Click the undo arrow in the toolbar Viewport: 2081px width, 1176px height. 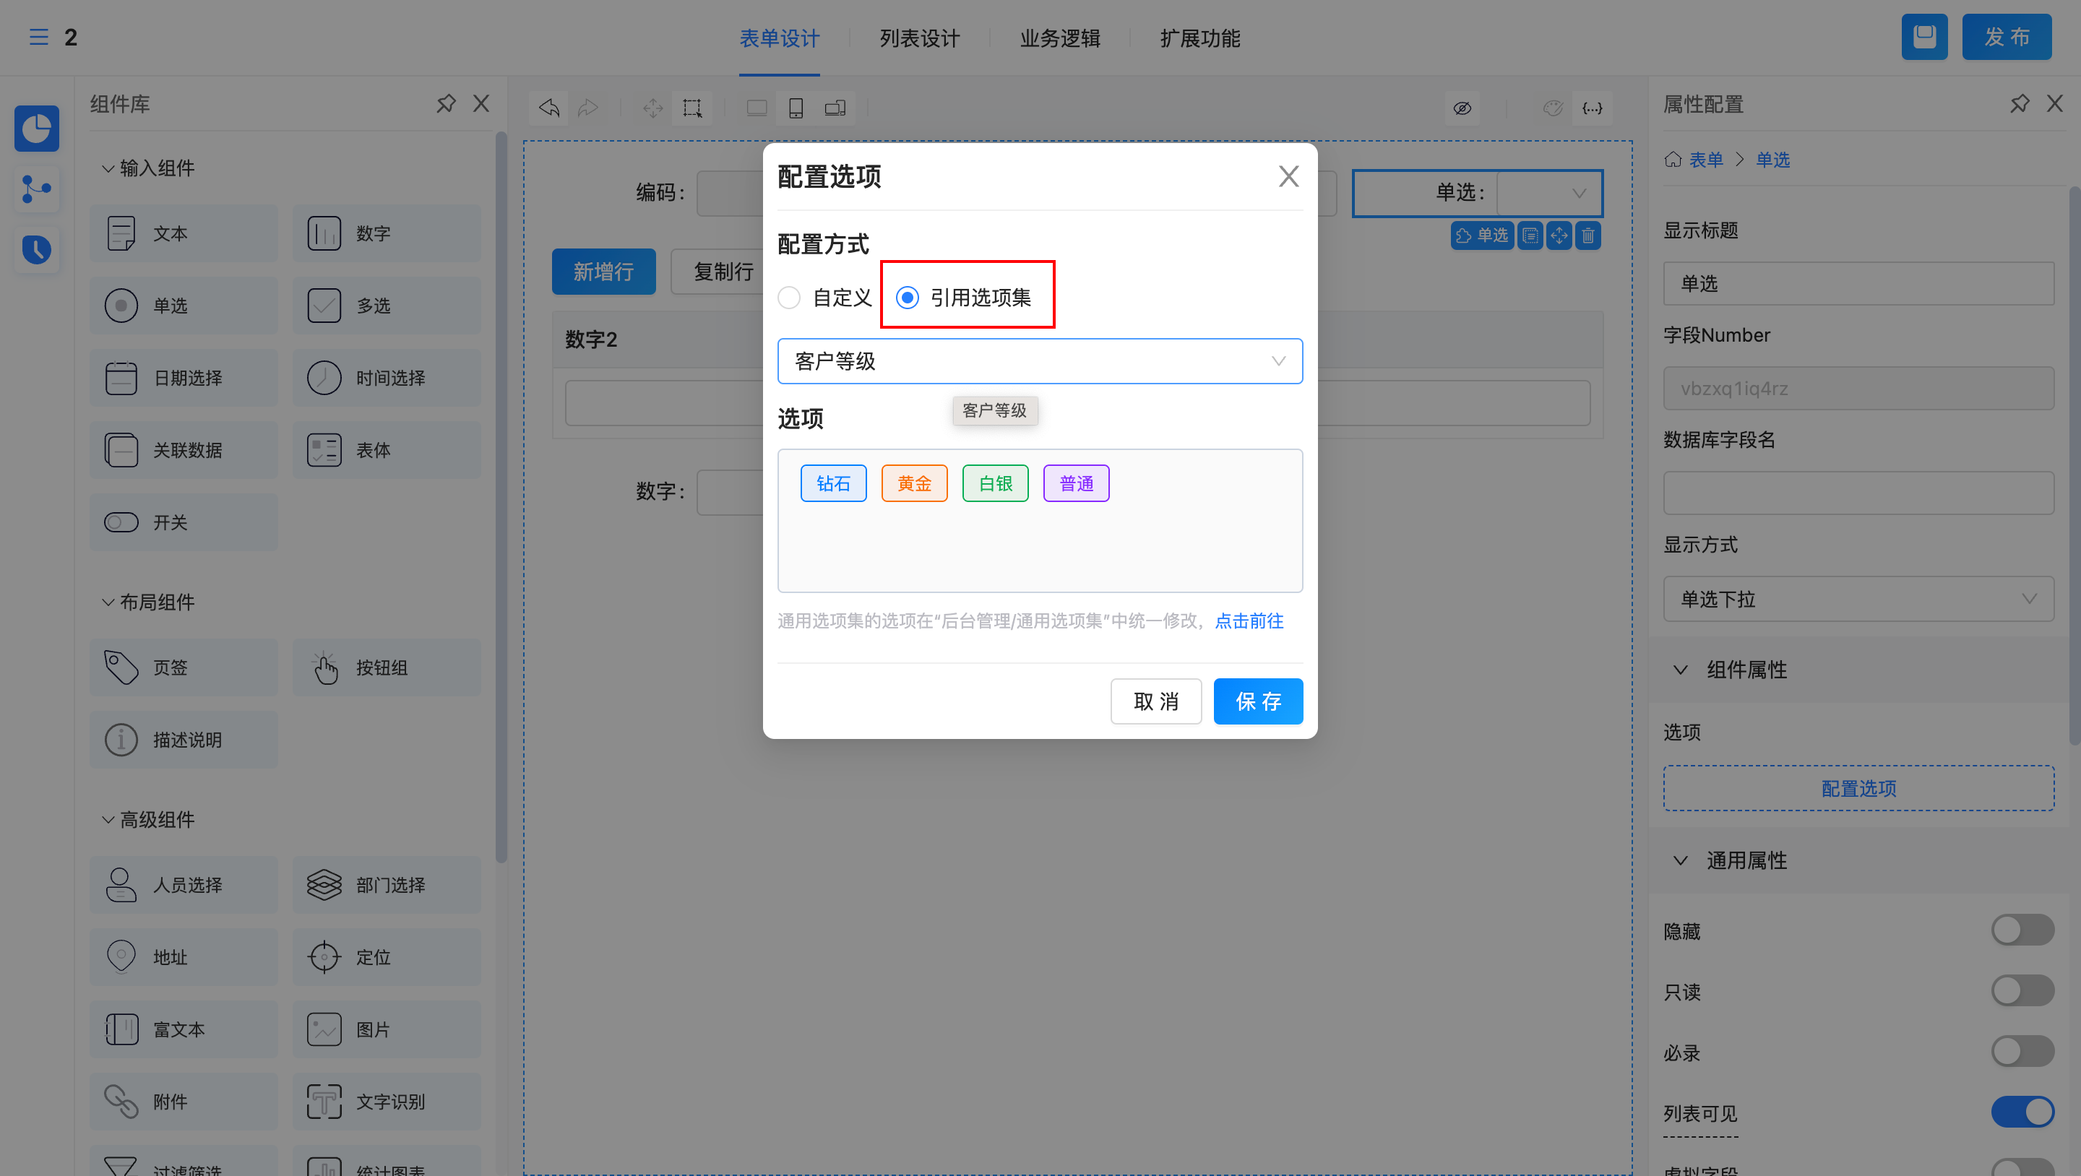pyautogui.click(x=549, y=108)
